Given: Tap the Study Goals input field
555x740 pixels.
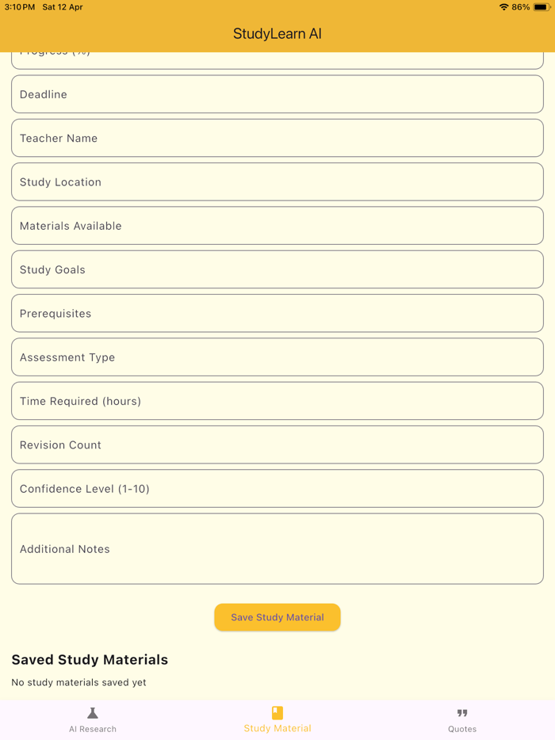Looking at the screenshot, I should [277, 269].
